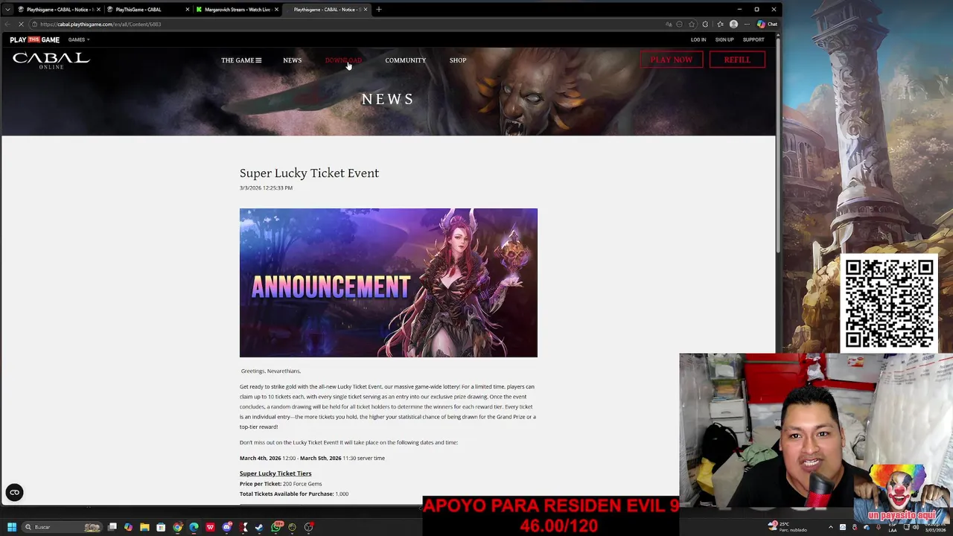Open OBS Studio from the taskbar
The width and height of the screenshot is (953, 536).
tap(308, 527)
